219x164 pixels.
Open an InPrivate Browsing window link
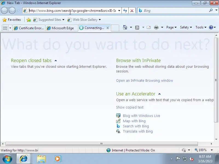pos(145,80)
